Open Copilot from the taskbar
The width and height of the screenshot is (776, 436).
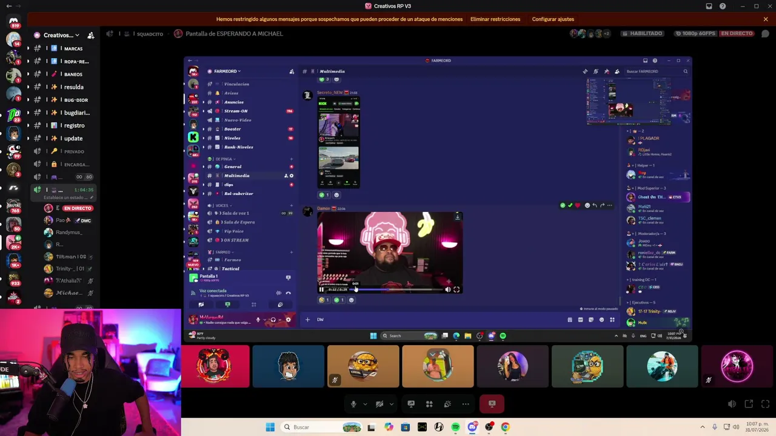(x=389, y=427)
